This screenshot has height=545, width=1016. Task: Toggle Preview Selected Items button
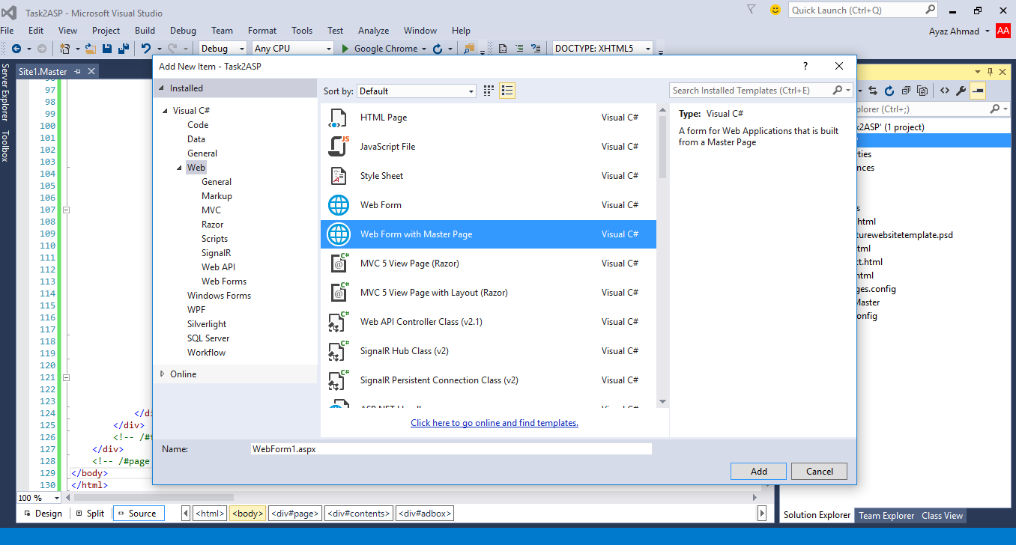(x=978, y=91)
